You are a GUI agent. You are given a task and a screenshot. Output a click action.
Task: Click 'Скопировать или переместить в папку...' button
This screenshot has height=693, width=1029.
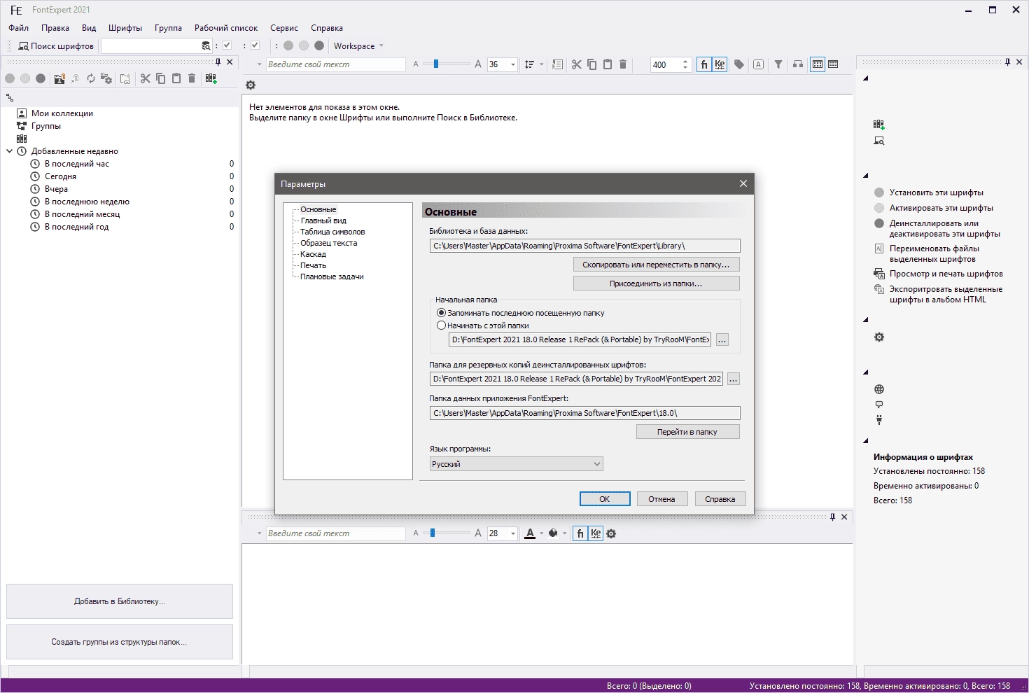click(656, 265)
